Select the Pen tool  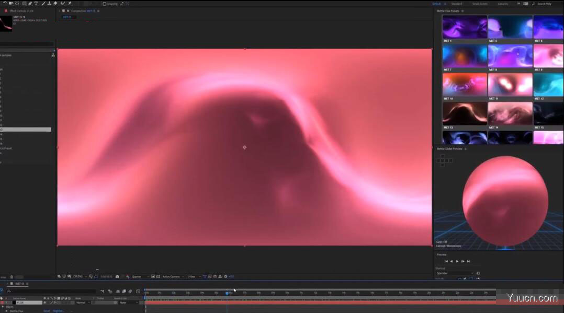point(30,4)
